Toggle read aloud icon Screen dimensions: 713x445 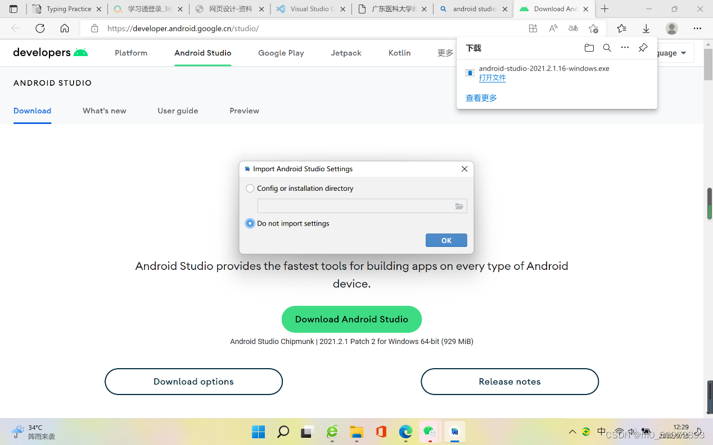pyautogui.click(x=553, y=29)
